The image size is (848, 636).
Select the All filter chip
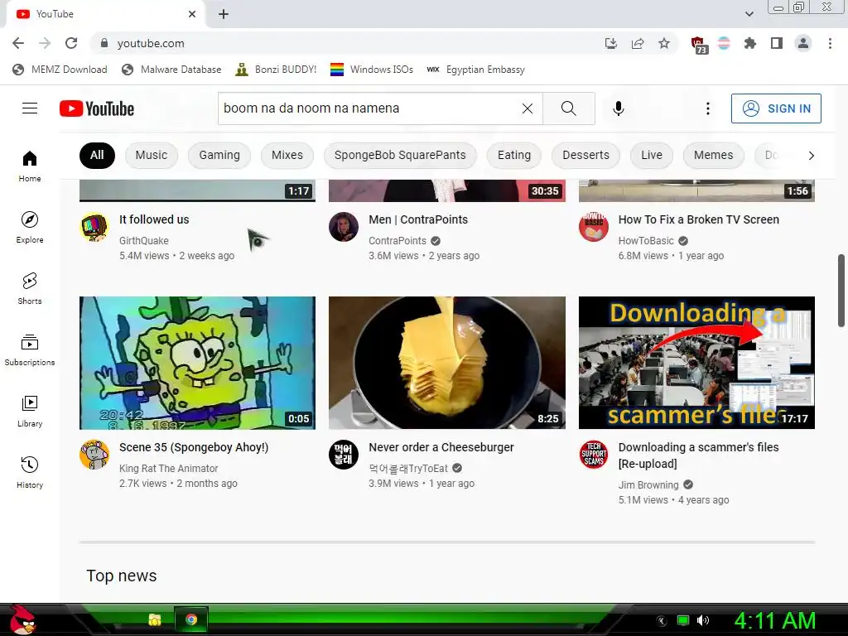pyautogui.click(x=97, y=156)
